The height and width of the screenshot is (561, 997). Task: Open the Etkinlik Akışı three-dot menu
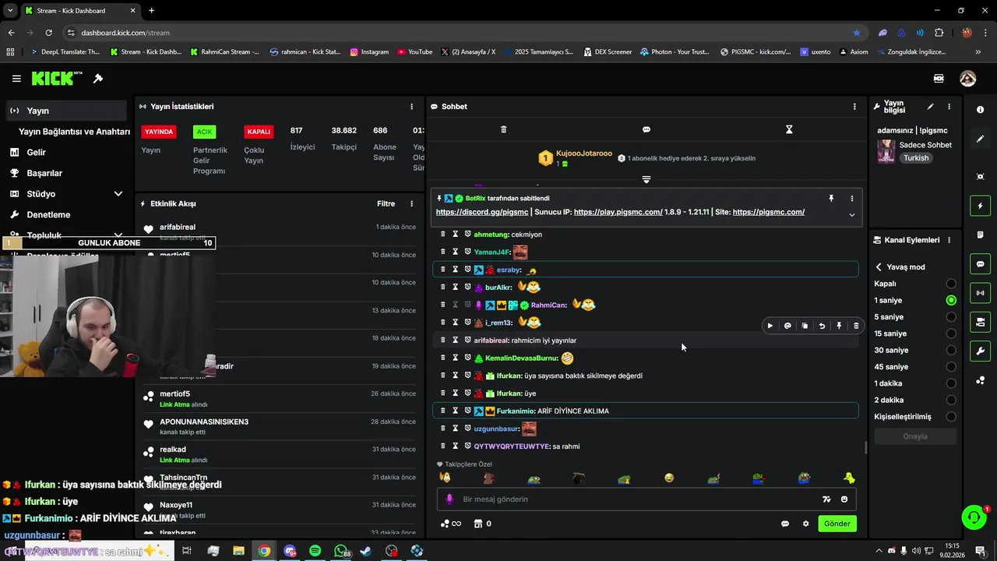point(412,203)
